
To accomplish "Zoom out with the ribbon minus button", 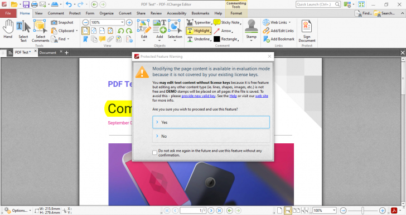I will point(85,22).
